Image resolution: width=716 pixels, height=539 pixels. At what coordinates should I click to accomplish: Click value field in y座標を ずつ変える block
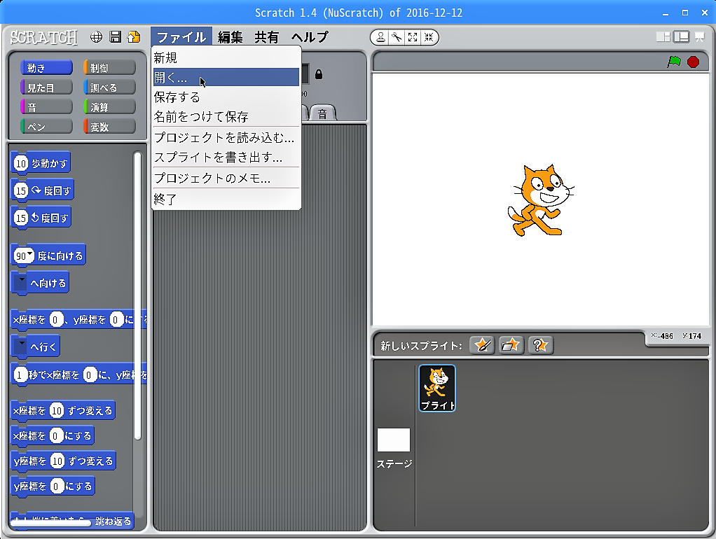tap(57, 461)
